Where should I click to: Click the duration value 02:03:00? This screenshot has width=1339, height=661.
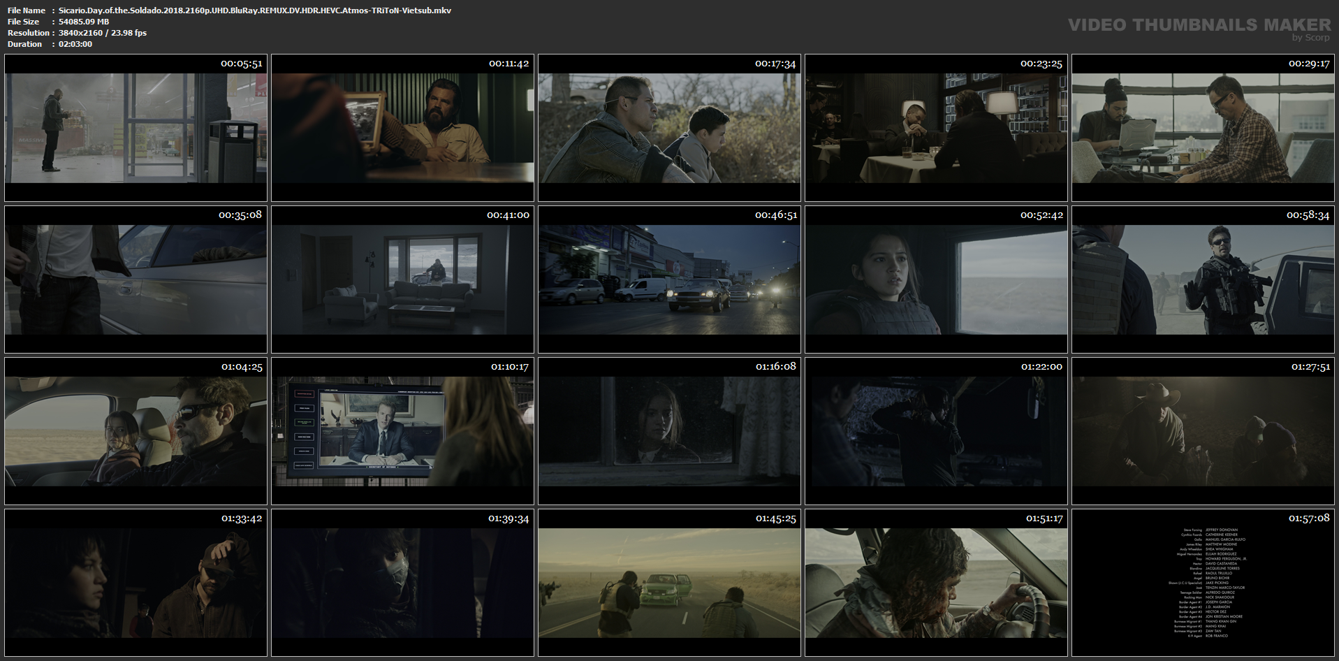click(x=75, y=44)
